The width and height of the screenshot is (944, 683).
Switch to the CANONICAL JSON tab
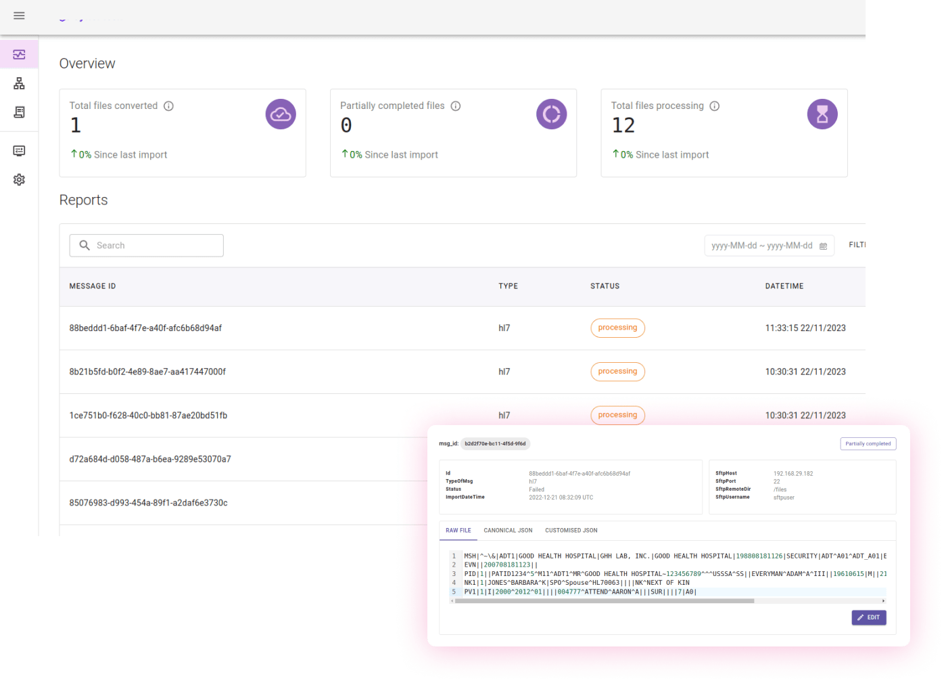(508, 530)
